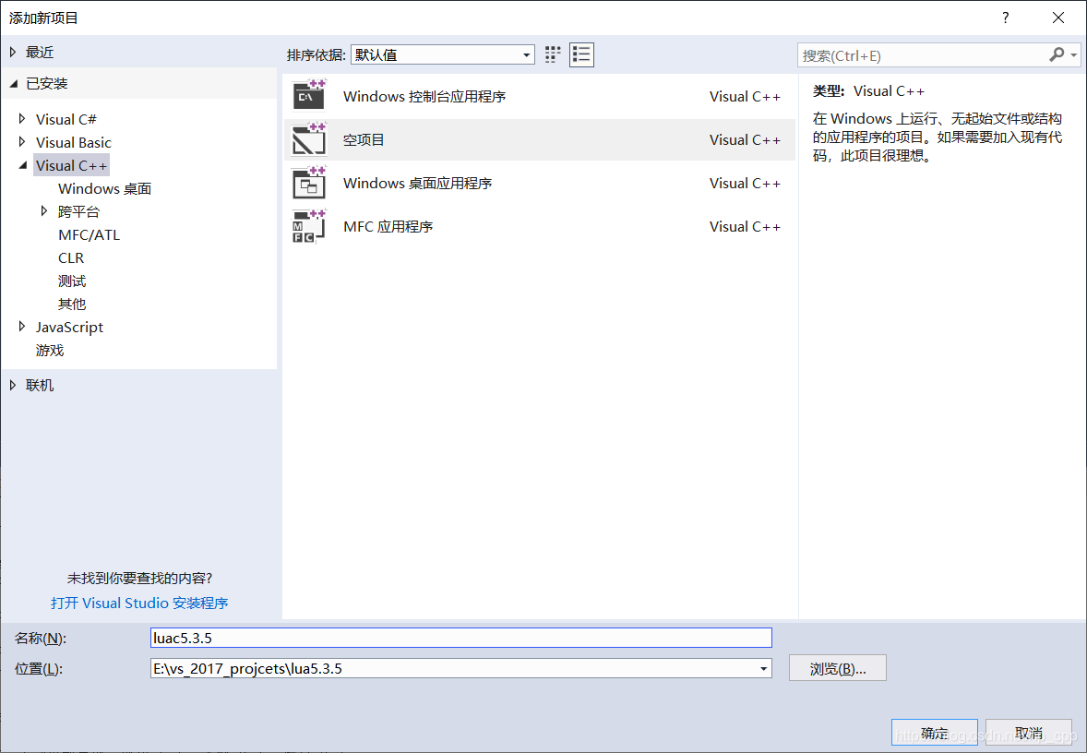The width and height of the screenshot is (1087, 753).
Task: Switch to small icons grid view
Action: (553, 54)
